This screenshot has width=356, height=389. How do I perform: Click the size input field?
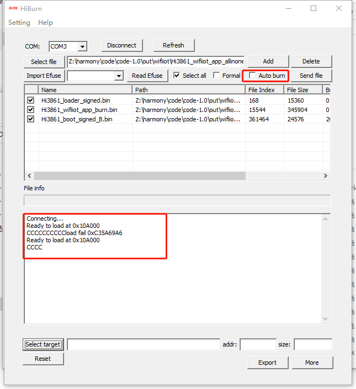tap(313, 345)
